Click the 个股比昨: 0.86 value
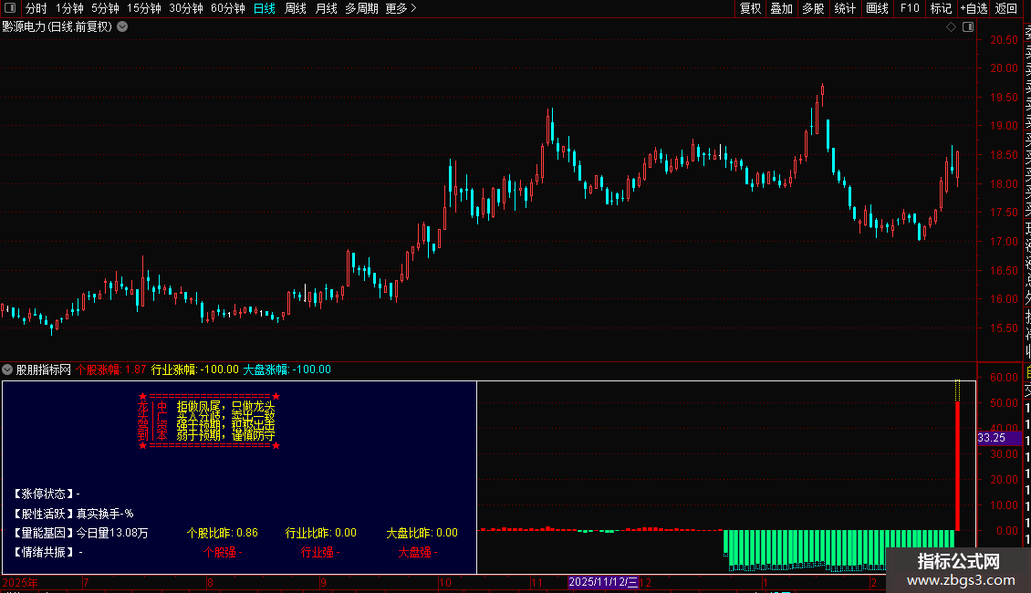Image resolution: width=1031 pixels, height=593 pixels. [x=223, y=533]
